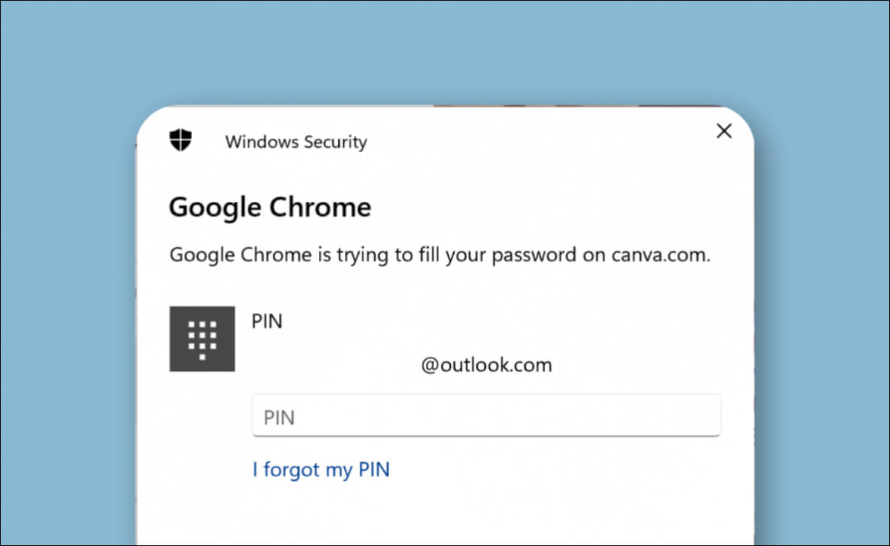The image size is (890, 546).
Task: Open the I forgot my PIN link
Action: (320, 470)
